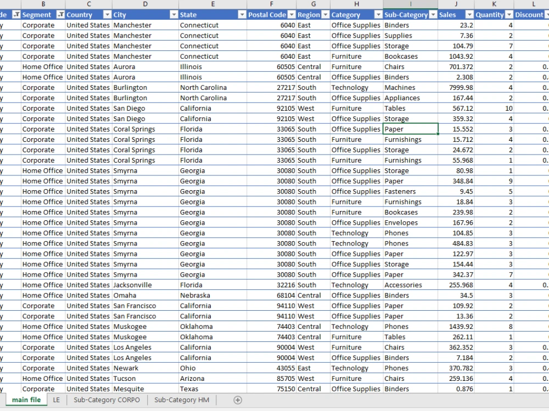
Task: Switch to the LE sheet tab
Action: pos(57,400)
